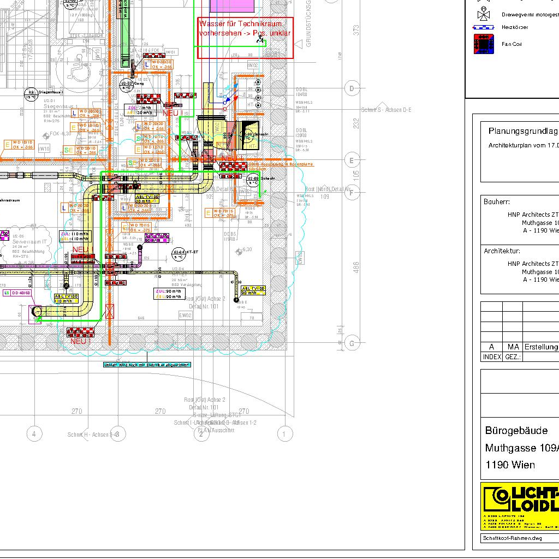Select magenta label 'LS DD 40/60'
559x559 pixels.
point(17,293)
